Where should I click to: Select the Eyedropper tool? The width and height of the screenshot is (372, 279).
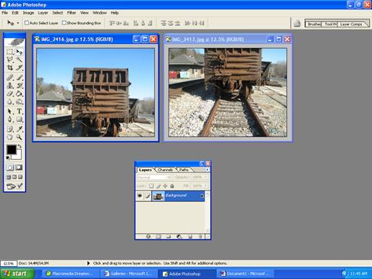pyautogui.click(x=19, y=129)
